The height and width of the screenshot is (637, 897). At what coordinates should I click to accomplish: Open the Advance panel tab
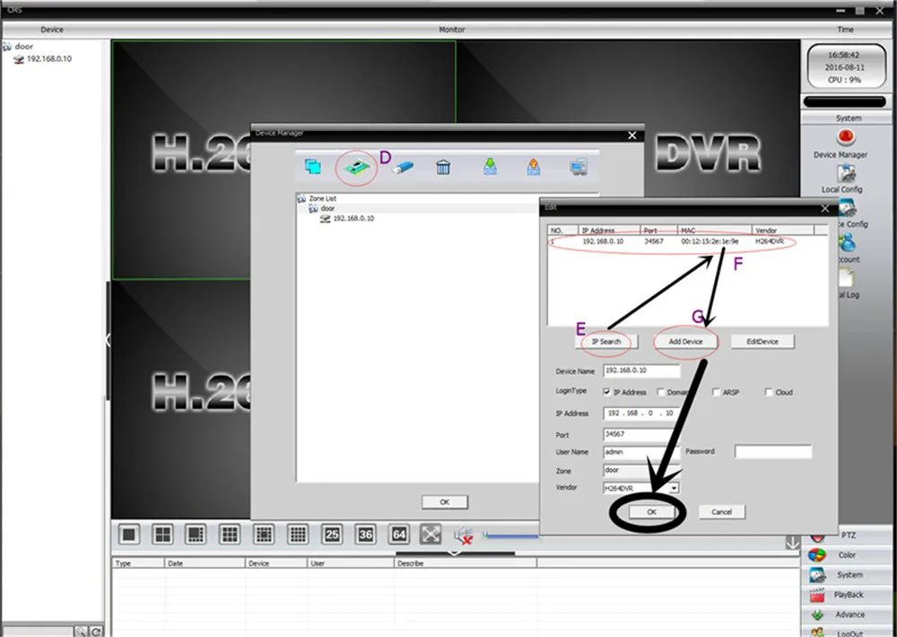point(848,614)
